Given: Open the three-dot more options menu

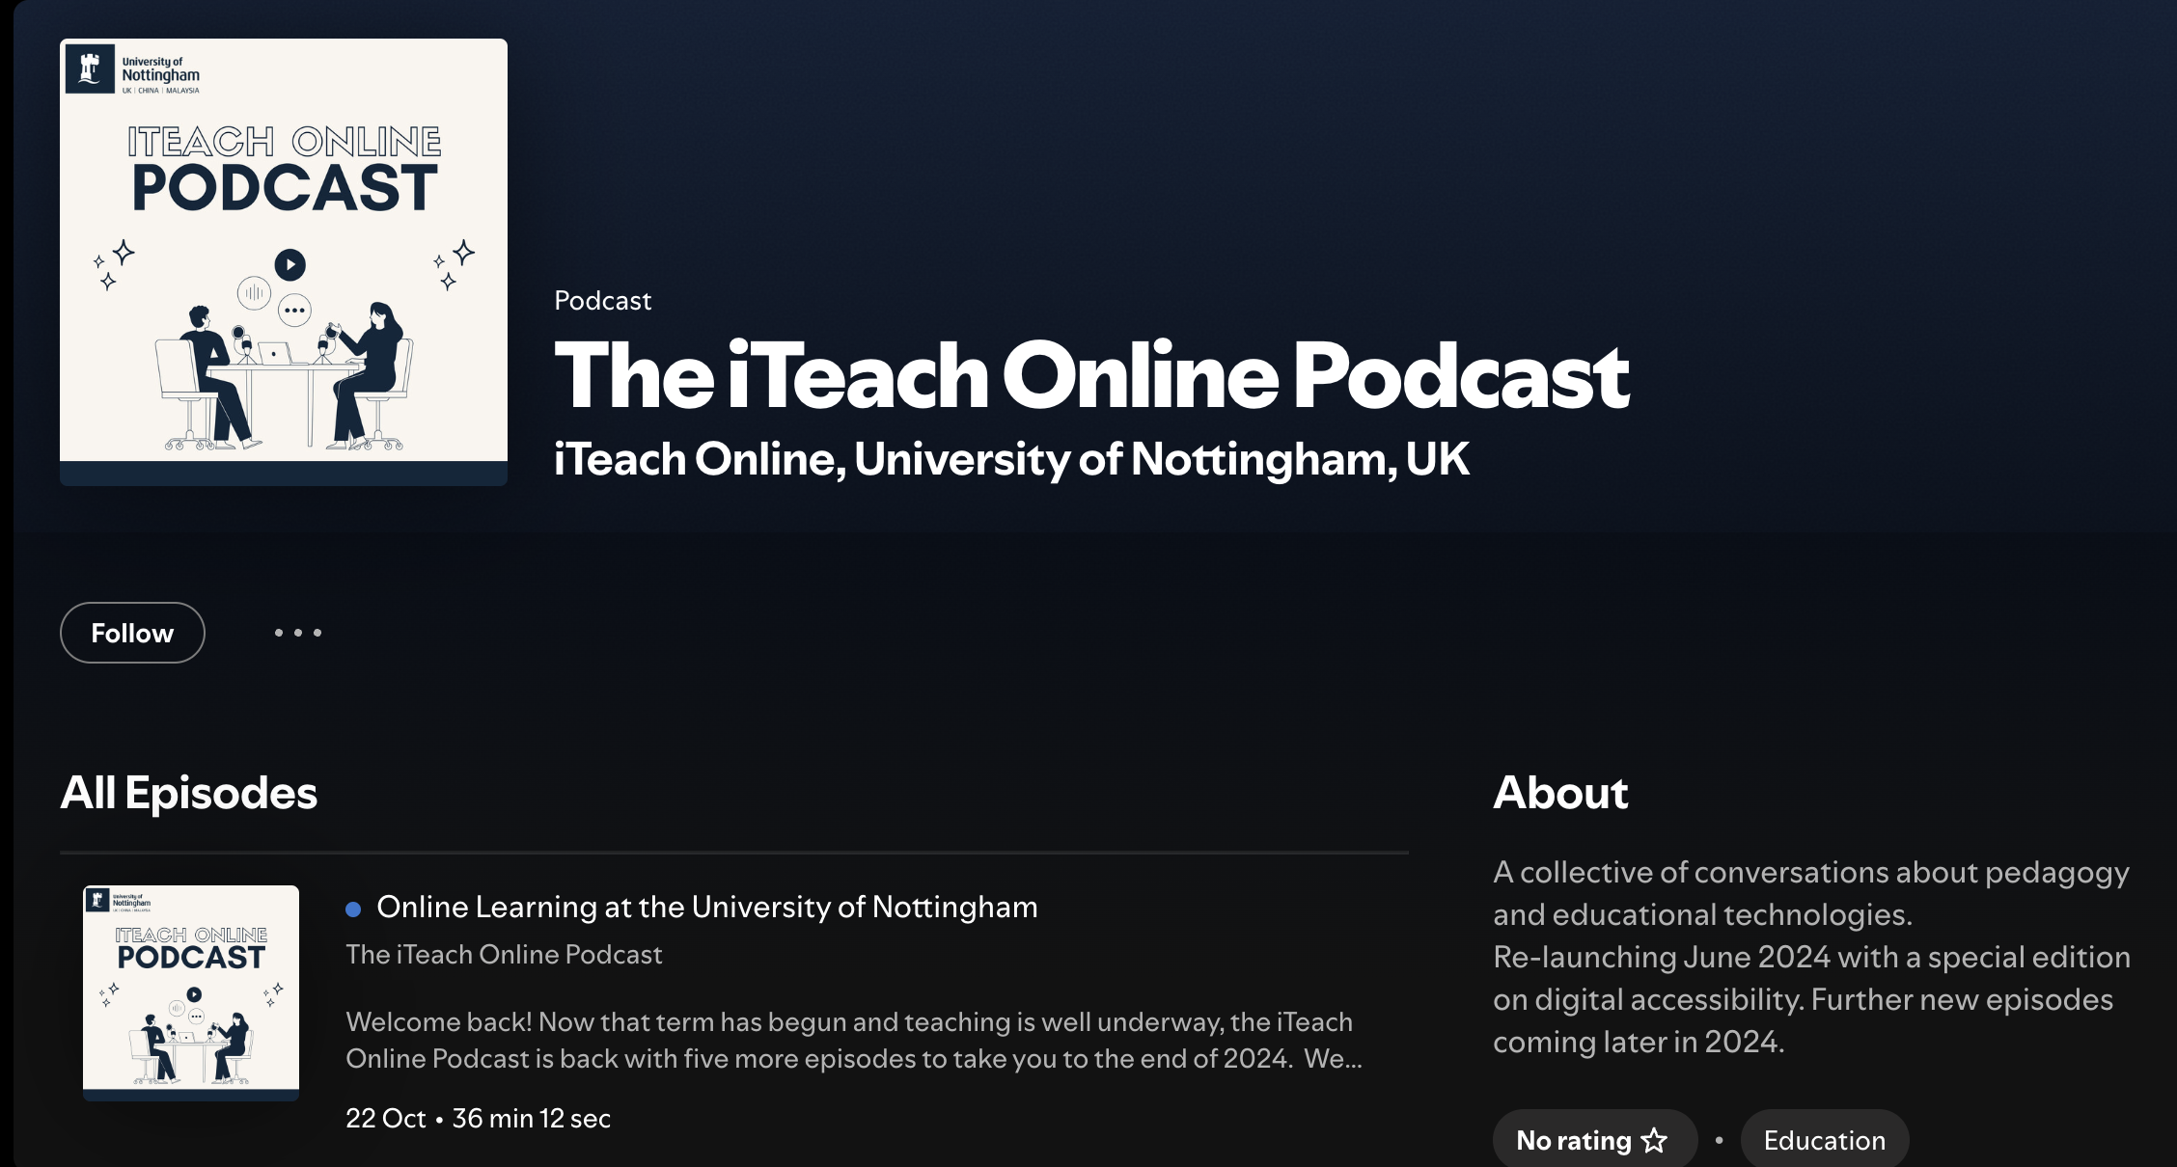Looking at the screenshot, I should click(x=297, y=633).
